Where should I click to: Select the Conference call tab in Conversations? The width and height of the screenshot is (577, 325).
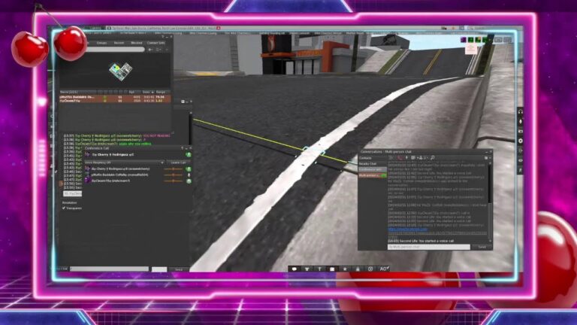pos(373,169)
